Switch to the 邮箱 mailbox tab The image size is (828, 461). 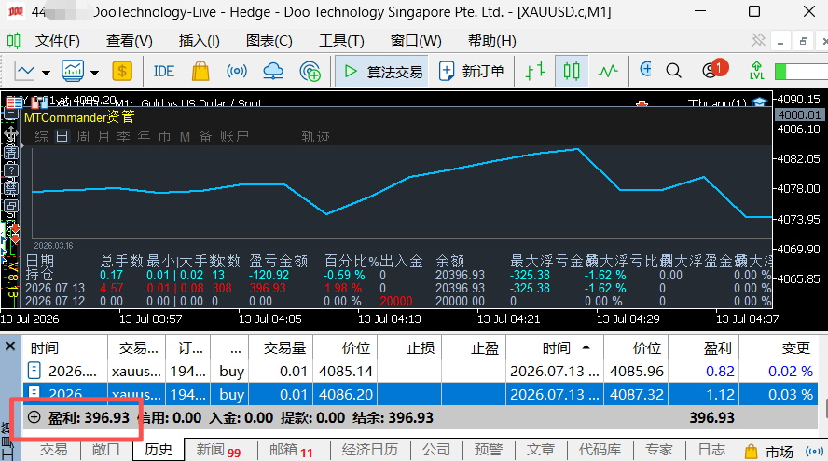pos(291,450)
